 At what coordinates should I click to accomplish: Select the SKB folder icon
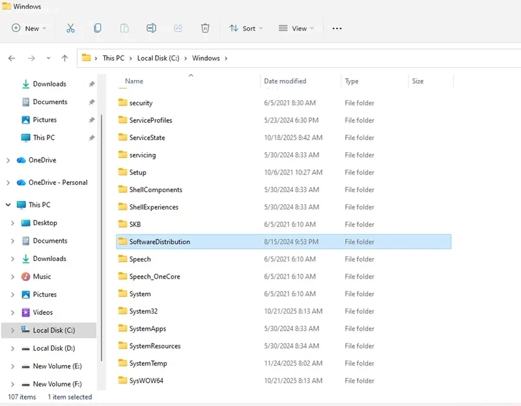point(122,224)
